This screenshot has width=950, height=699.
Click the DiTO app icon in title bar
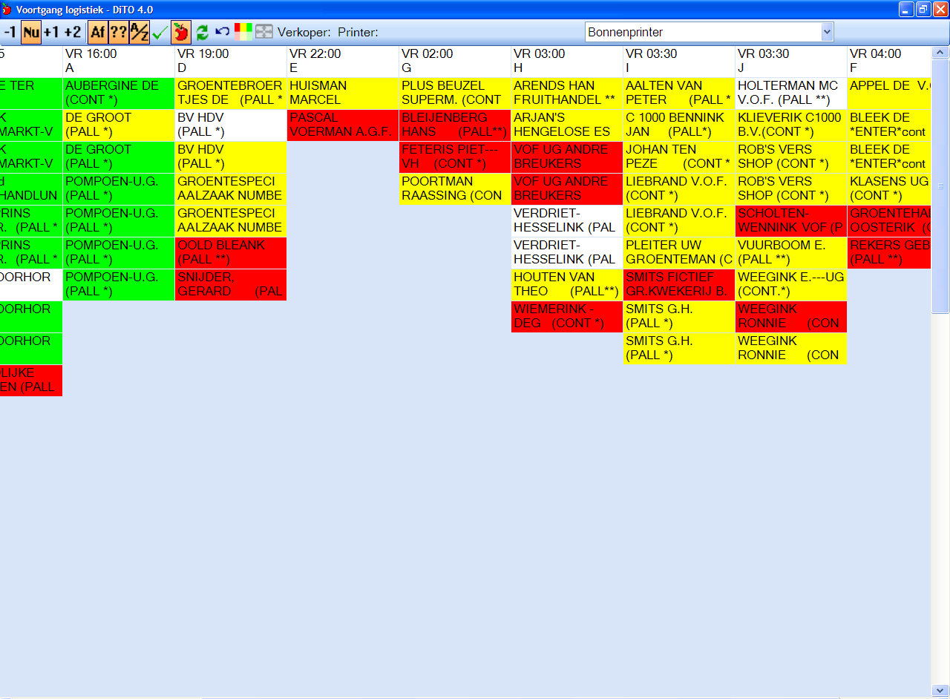[x=7, y=9]
